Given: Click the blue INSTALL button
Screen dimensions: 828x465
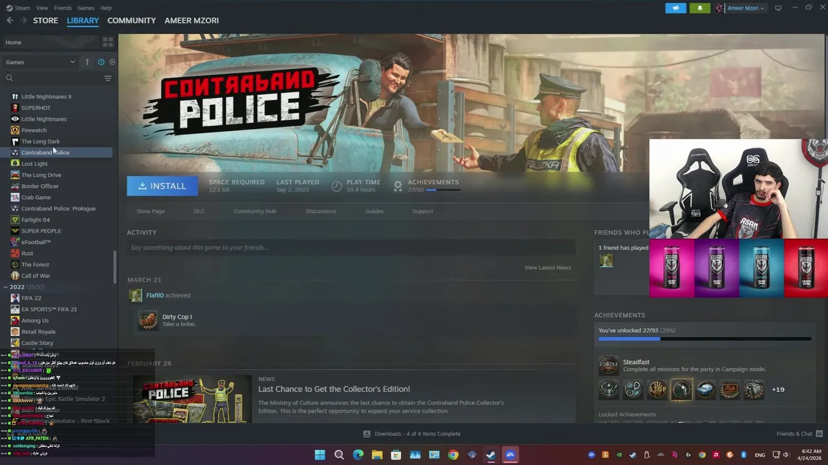Looking at the screenshot, I should click(162, 186).
